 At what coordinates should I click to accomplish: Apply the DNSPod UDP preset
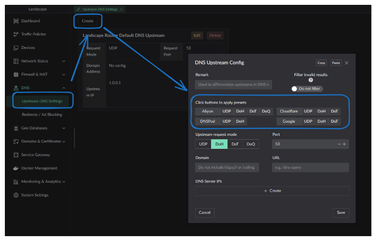coord(227,121)
